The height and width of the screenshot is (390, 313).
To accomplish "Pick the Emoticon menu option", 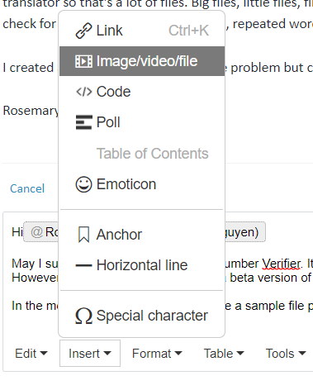I will pos(142,184).
